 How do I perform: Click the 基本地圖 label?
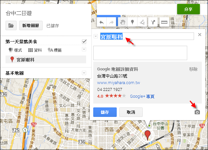[14, 73]
